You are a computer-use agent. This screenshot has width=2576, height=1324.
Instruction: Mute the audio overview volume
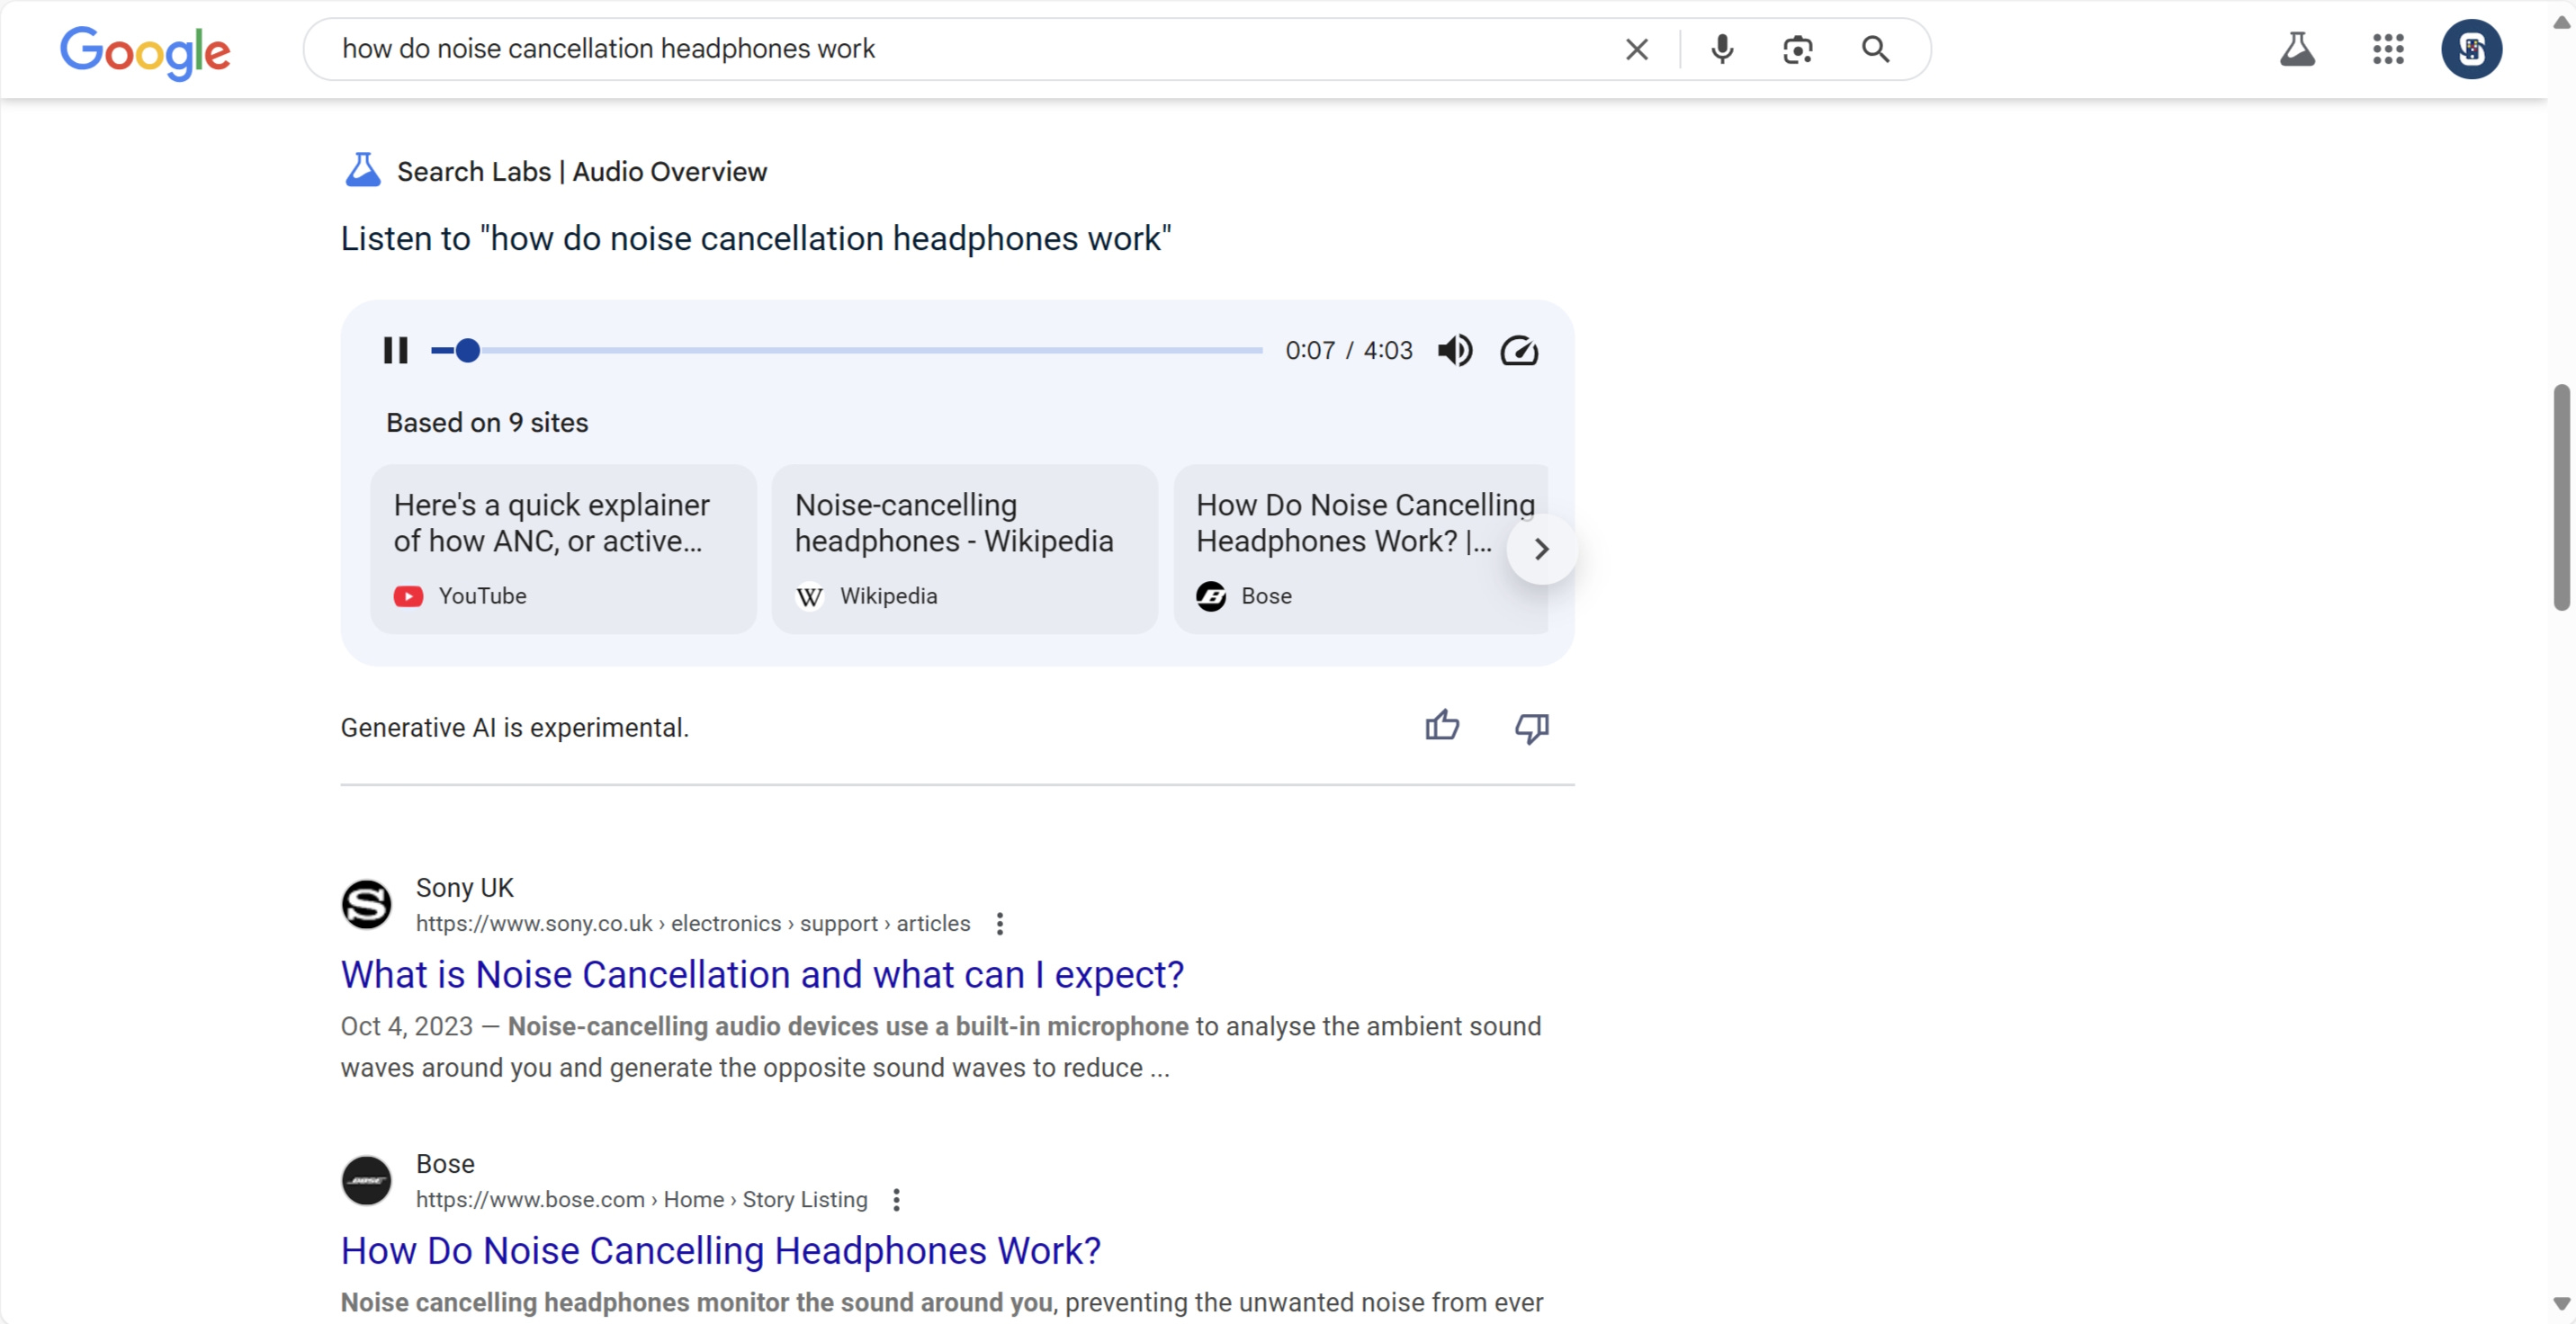[1455, 350]
